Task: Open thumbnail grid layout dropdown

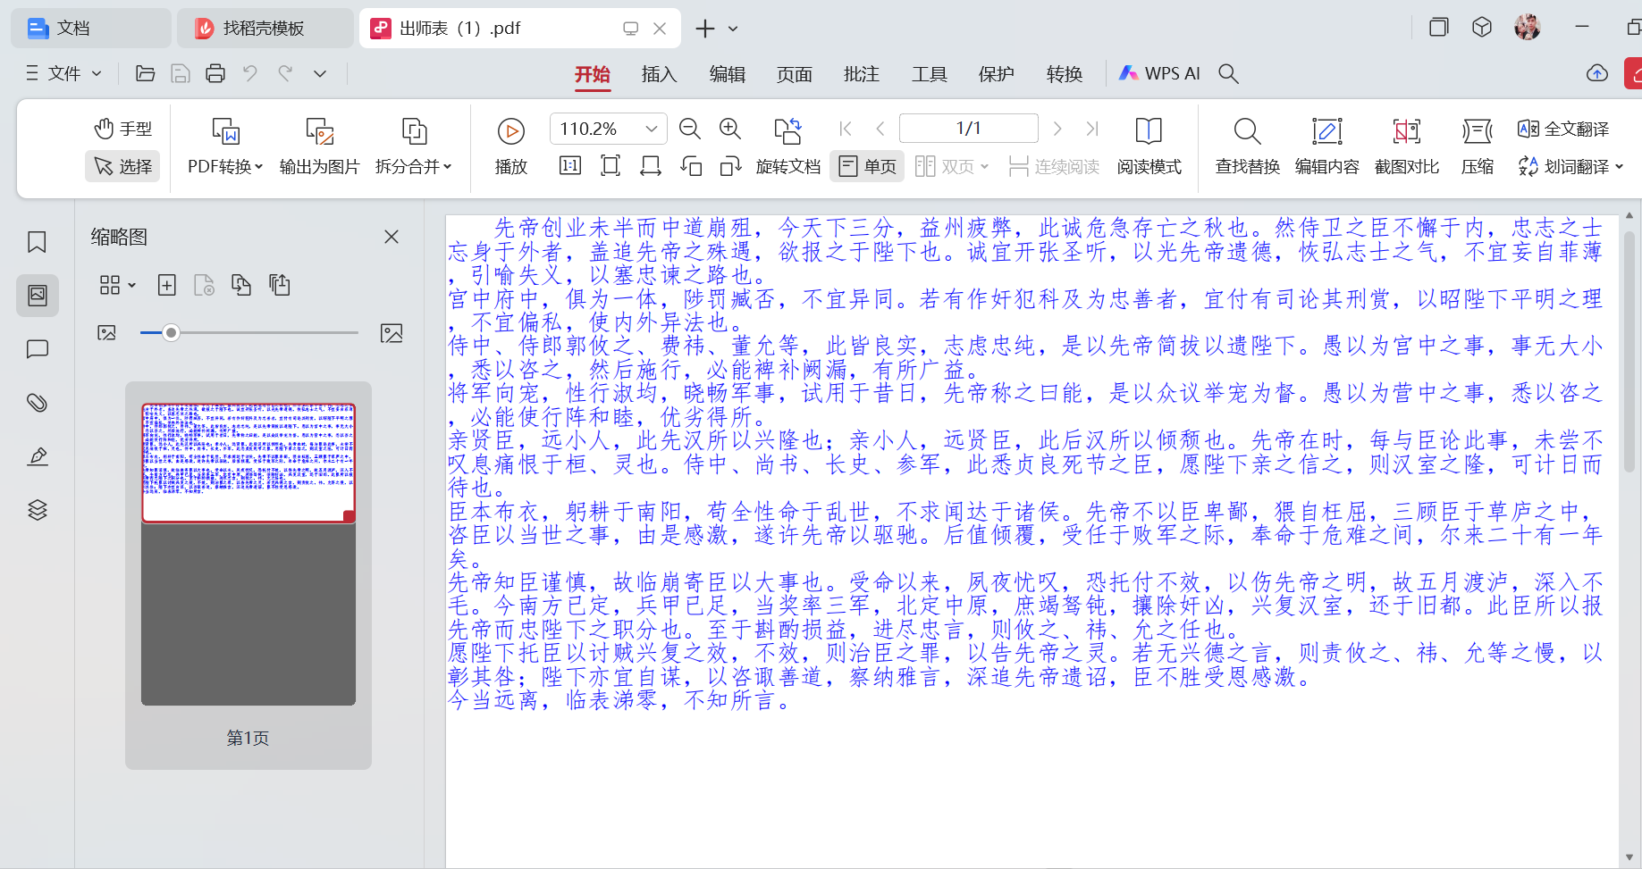Action: pyautogui.click(x=117, y=285)
